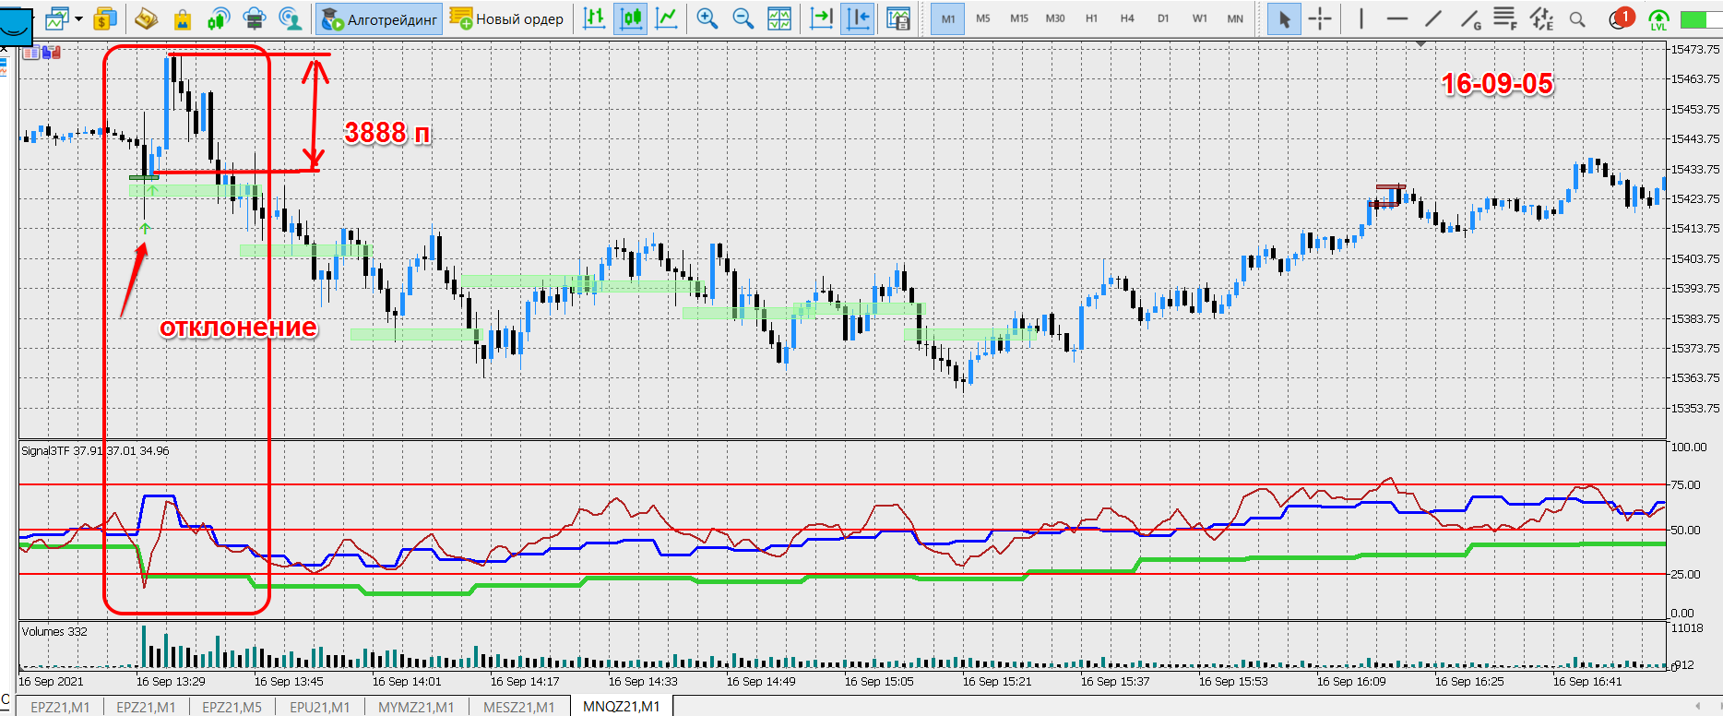Switch to the MYMZ21,M1 chart tab
The image size is (1723, 716).
pyautogui.click(x=416, y=707)
